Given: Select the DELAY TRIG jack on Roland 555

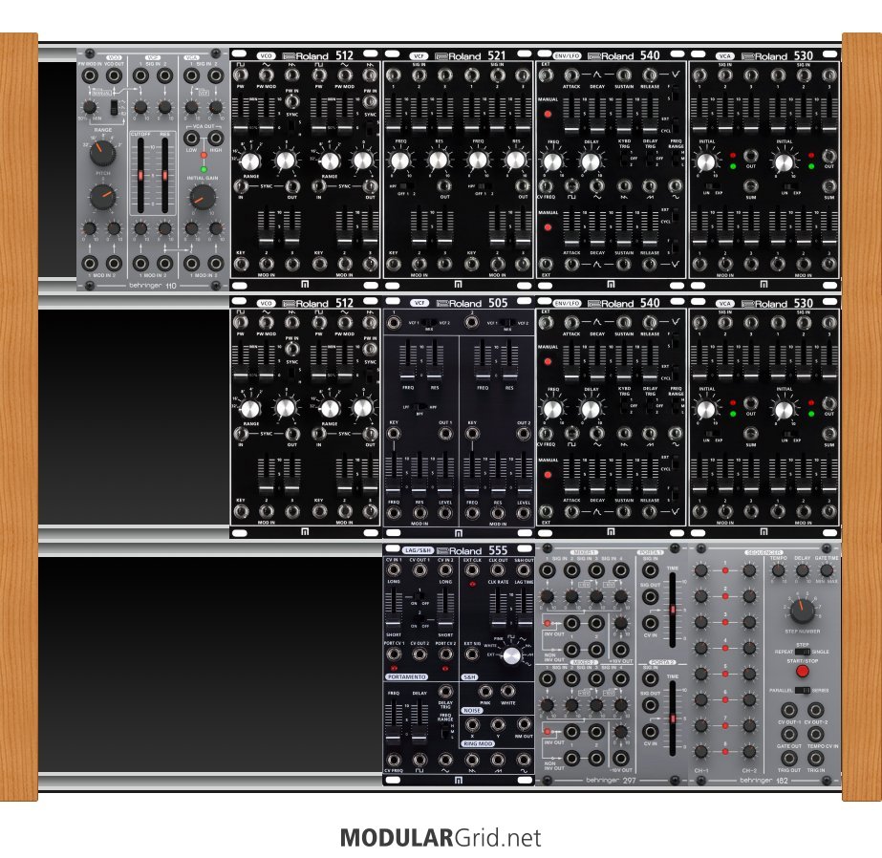Looking at the screenshot, I should tap(445, 691).
